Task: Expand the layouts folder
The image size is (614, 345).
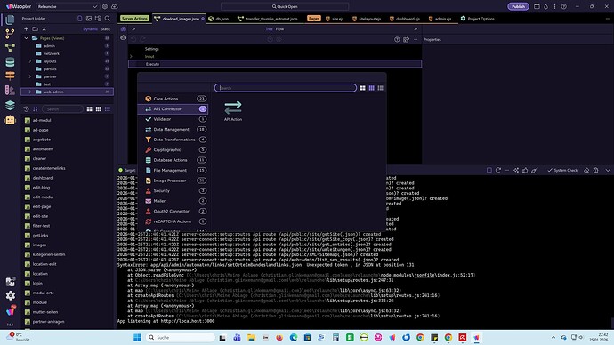Action: [30, 61]
